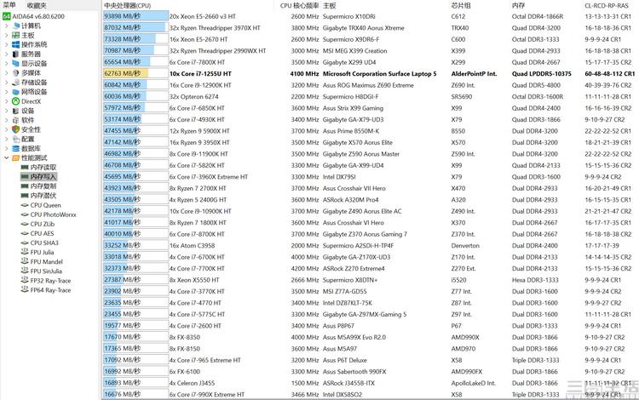Select the 12x Ryzen 9 5900X HT row

click(369, 131)
